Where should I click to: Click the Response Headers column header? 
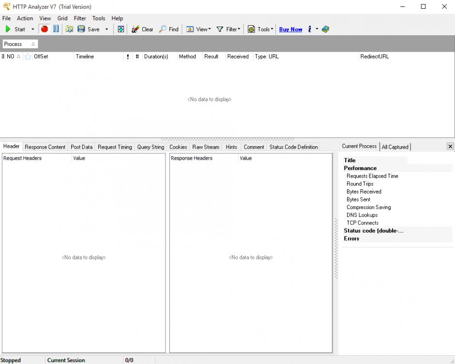(x=204, y=158)
